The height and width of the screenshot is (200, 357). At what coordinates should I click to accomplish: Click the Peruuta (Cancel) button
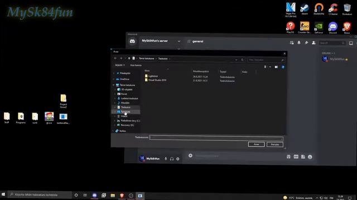(275, 144)
